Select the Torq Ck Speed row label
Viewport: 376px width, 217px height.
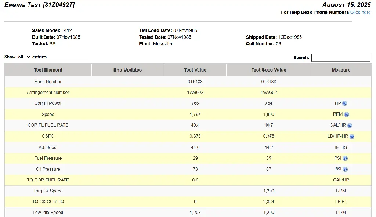pos(48,191)
